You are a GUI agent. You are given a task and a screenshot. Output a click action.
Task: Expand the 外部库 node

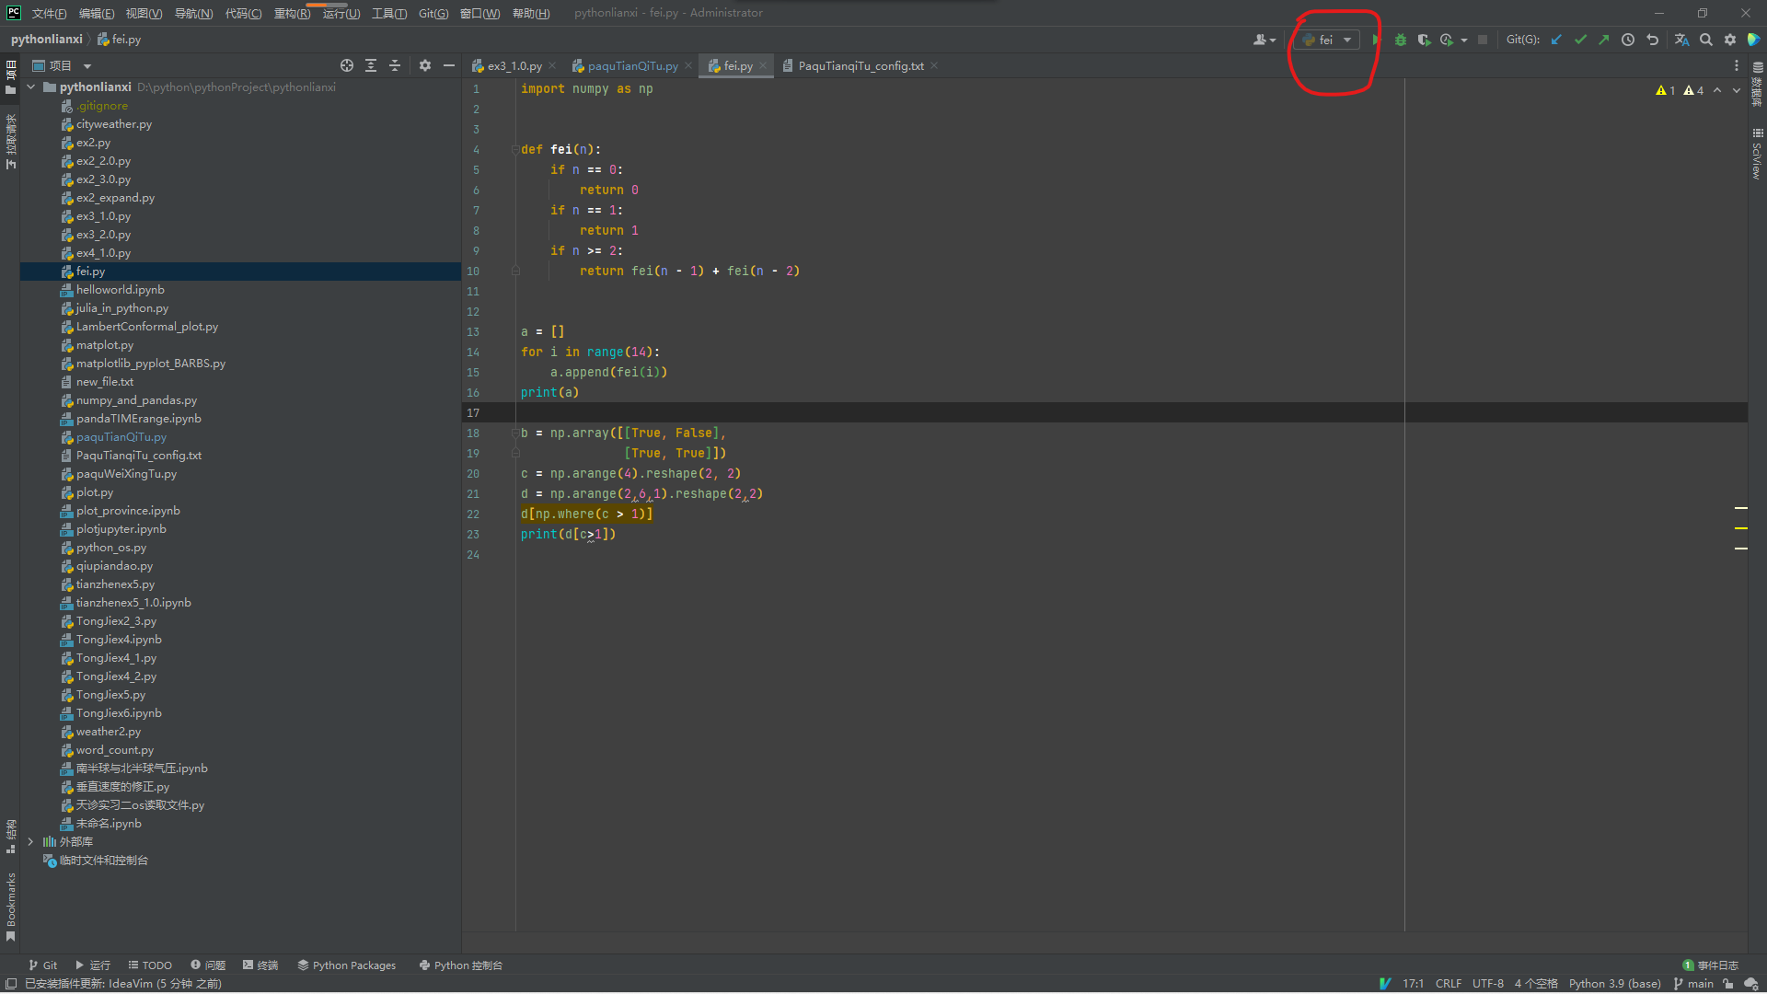pos(30,841)
